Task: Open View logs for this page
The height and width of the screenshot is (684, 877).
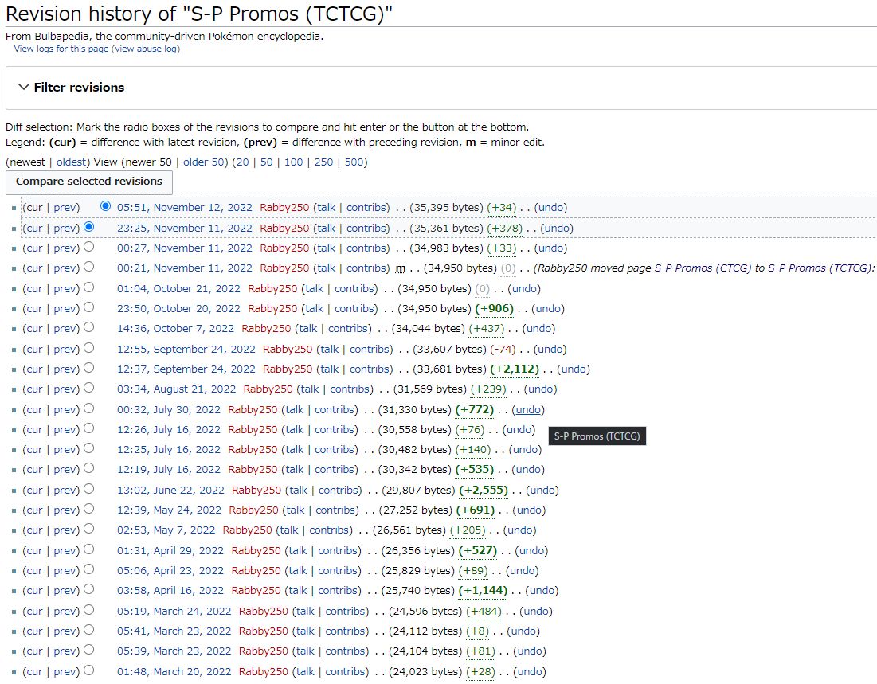Action: 61,49
